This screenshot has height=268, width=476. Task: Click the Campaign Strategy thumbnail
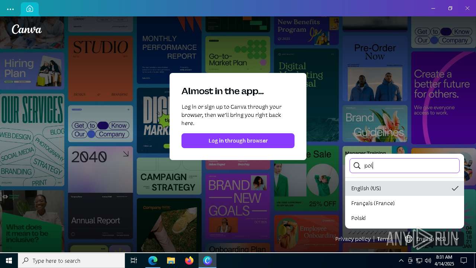(169, 176)
